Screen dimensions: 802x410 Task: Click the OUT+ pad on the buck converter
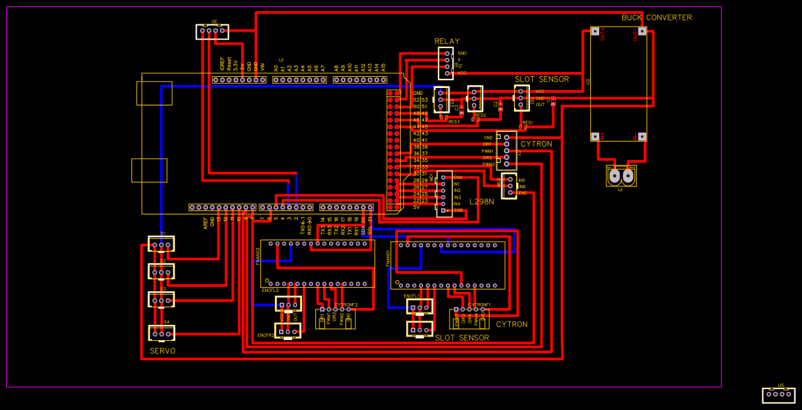(x=594, y=33)
